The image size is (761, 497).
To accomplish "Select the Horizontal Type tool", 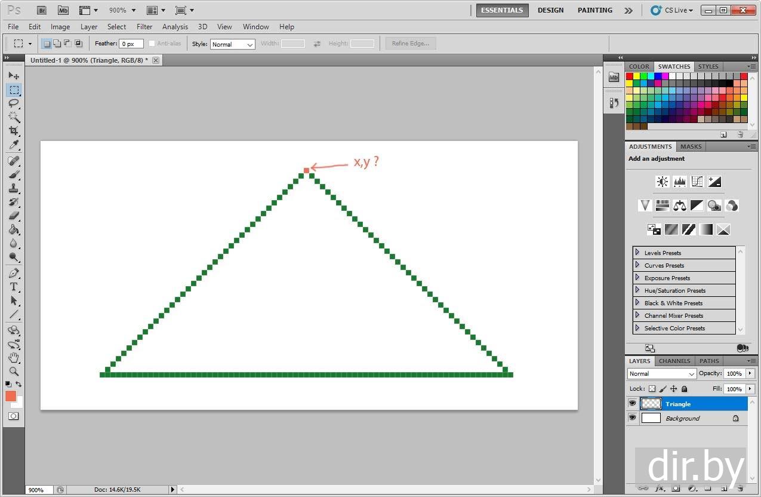I will [14, 287].
